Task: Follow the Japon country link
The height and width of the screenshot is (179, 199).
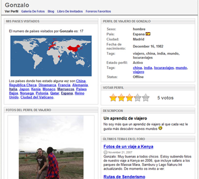Action: [24, 89]
